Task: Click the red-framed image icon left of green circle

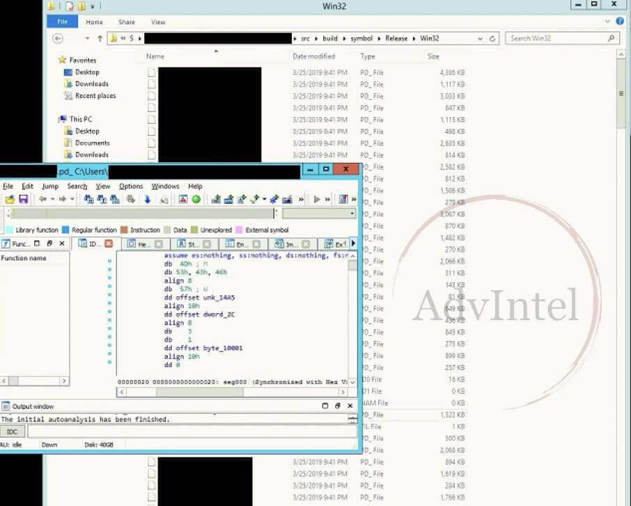Action: click(183, 199)
